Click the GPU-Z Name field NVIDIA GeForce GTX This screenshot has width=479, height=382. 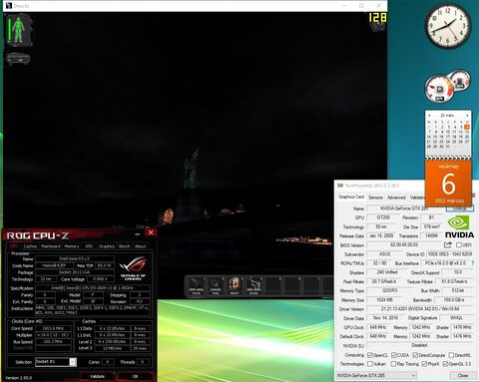coord(404,208)
